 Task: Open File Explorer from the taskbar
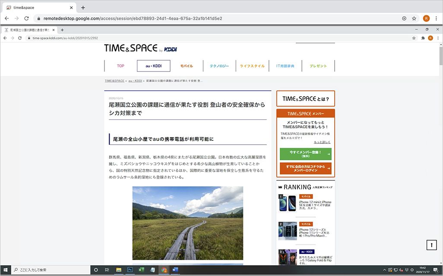click(x=119, y=270)
